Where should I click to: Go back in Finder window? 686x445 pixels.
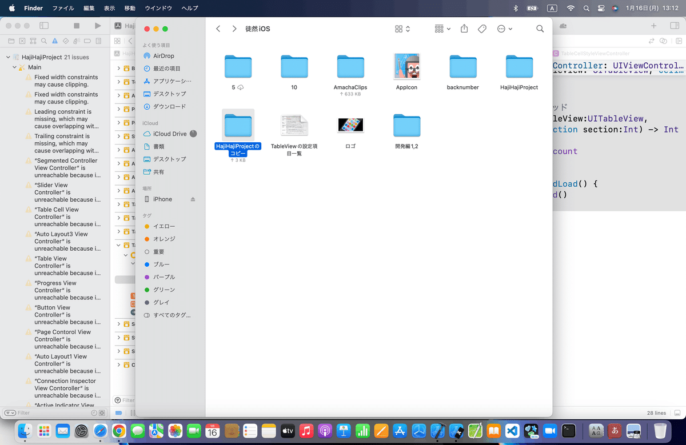coord(218,29)
